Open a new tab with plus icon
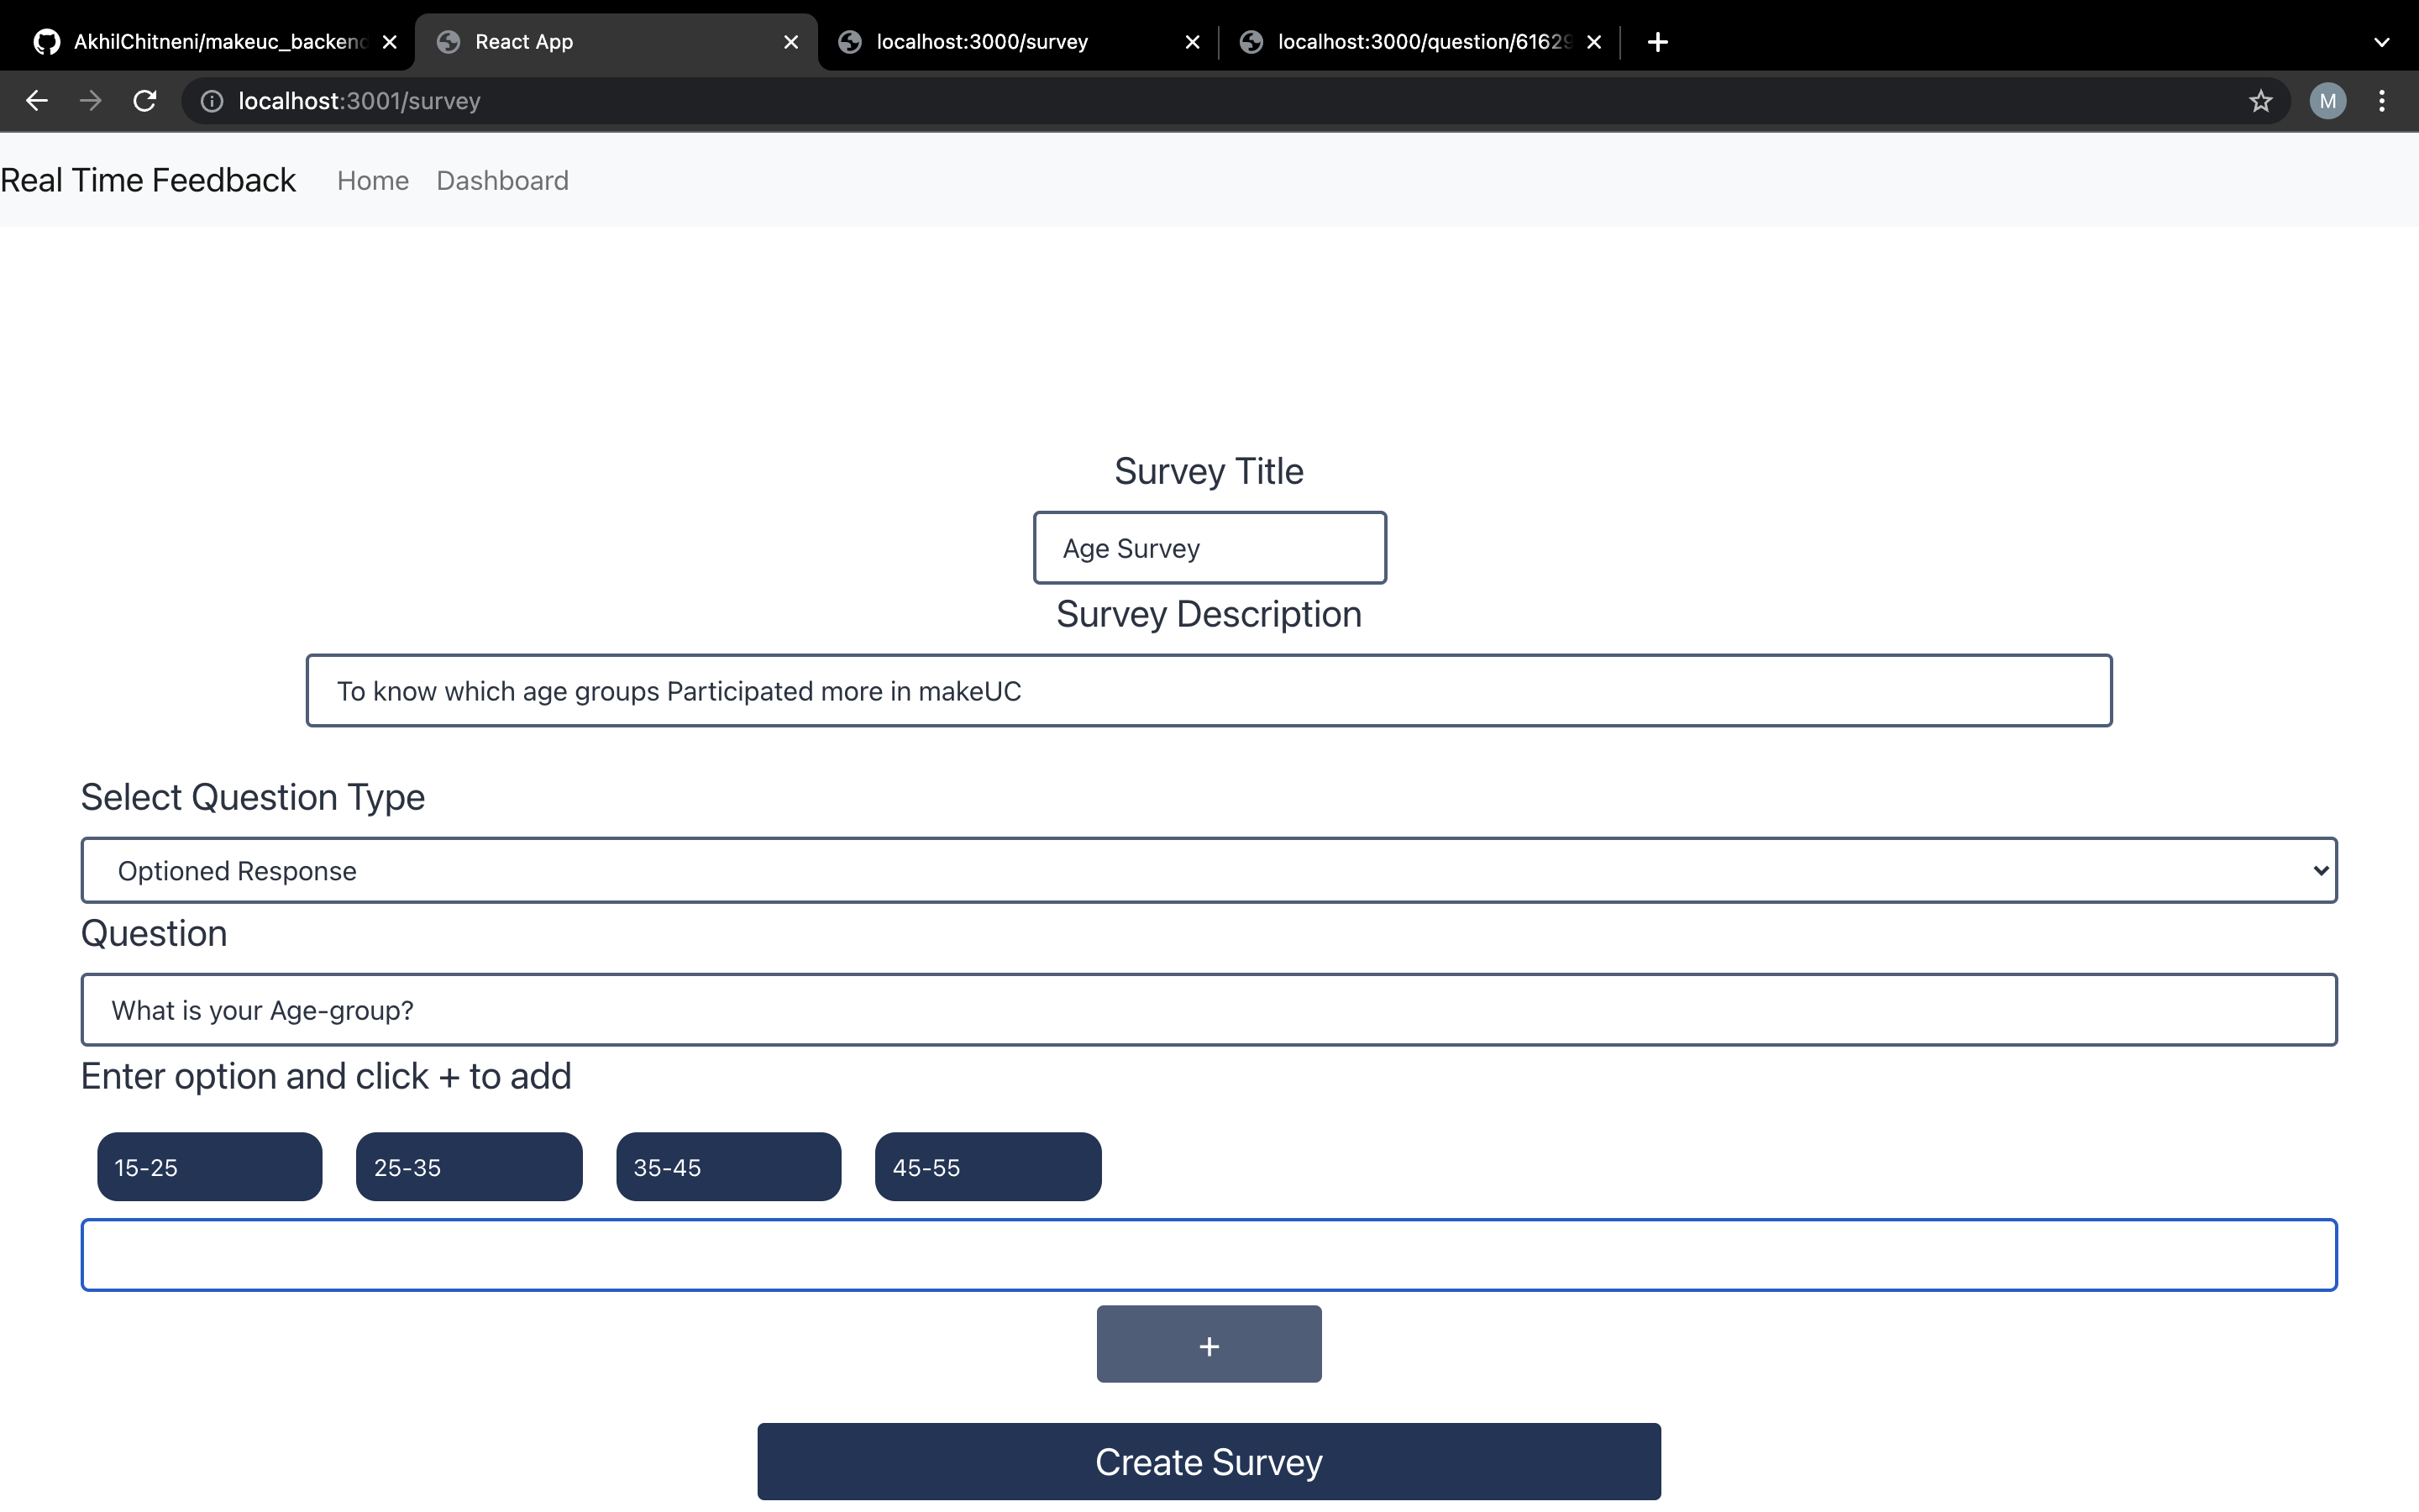The image size is (2419, 1512). [1657, 42]
